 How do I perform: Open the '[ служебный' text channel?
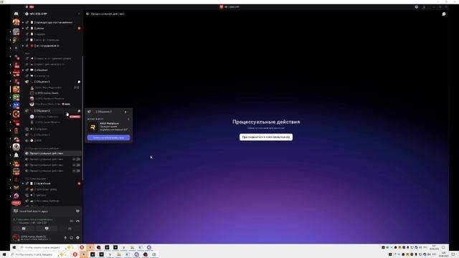tap(52, 183)
